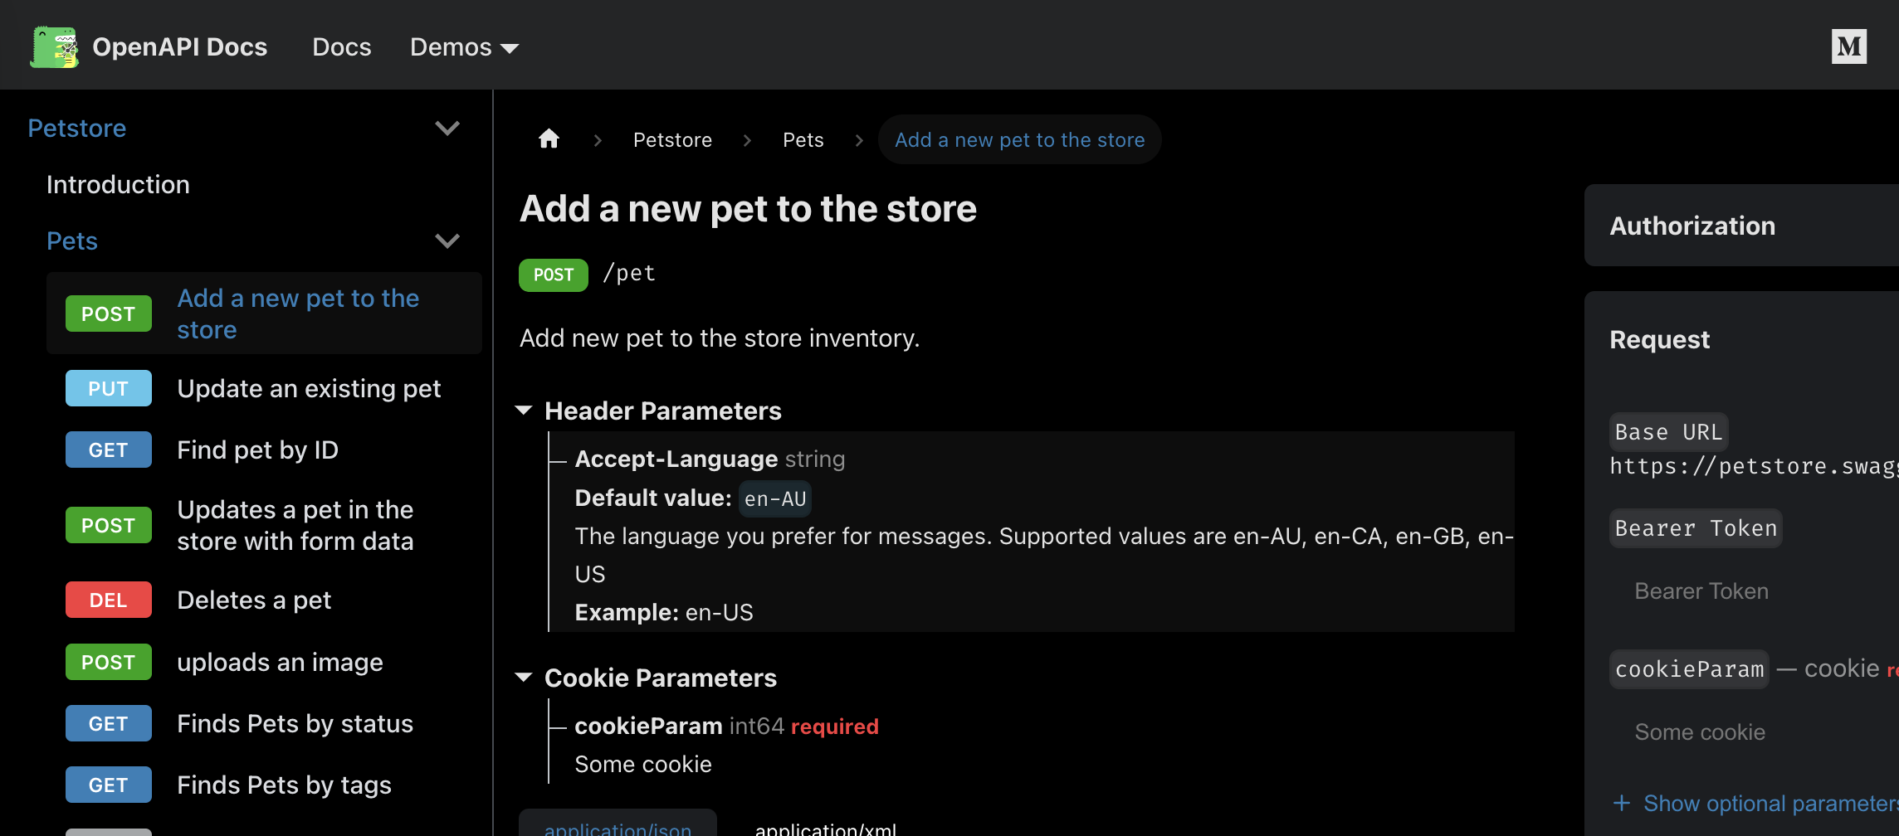The width and height of the screenshot is (1899, 836).
Task: Switch to the application/xml tab
Action: [825, 828]
